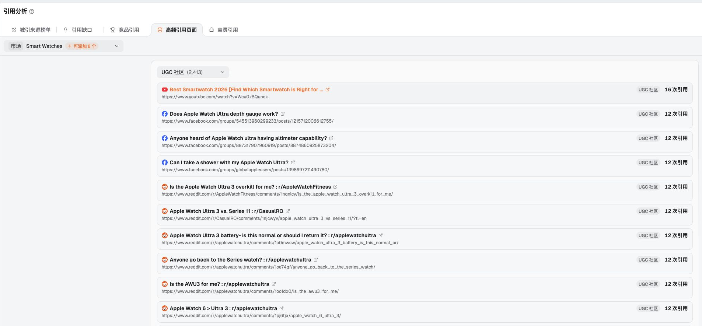Open the Ultra 3 battery Reddit thread

point(273,235)
